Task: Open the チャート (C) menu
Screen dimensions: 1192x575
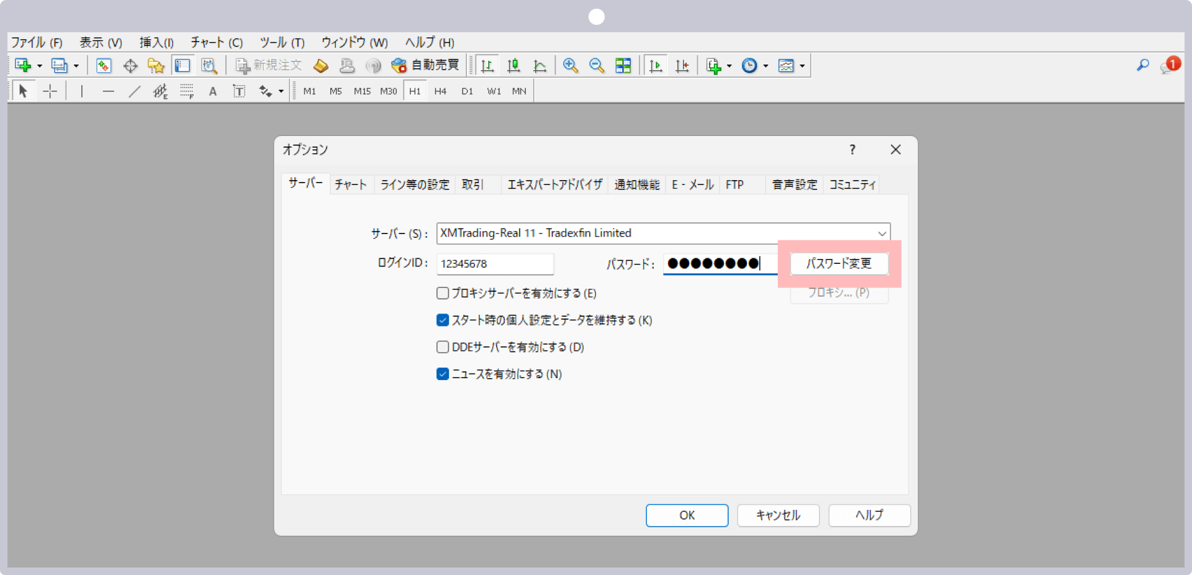Action: [x=216, y=42]
